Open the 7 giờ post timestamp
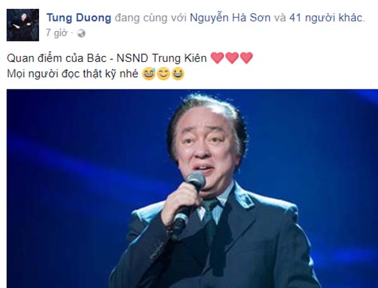Screen dimensions: 378x288 (57, 33)
